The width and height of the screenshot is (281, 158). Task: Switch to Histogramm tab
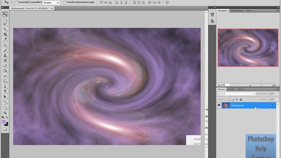[x=237, y=11]
